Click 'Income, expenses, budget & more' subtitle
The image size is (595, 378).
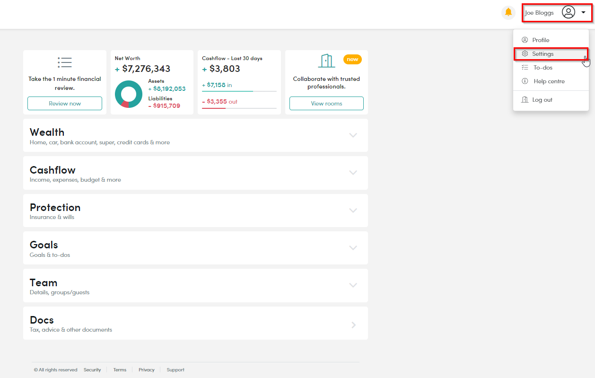(75, 180)
